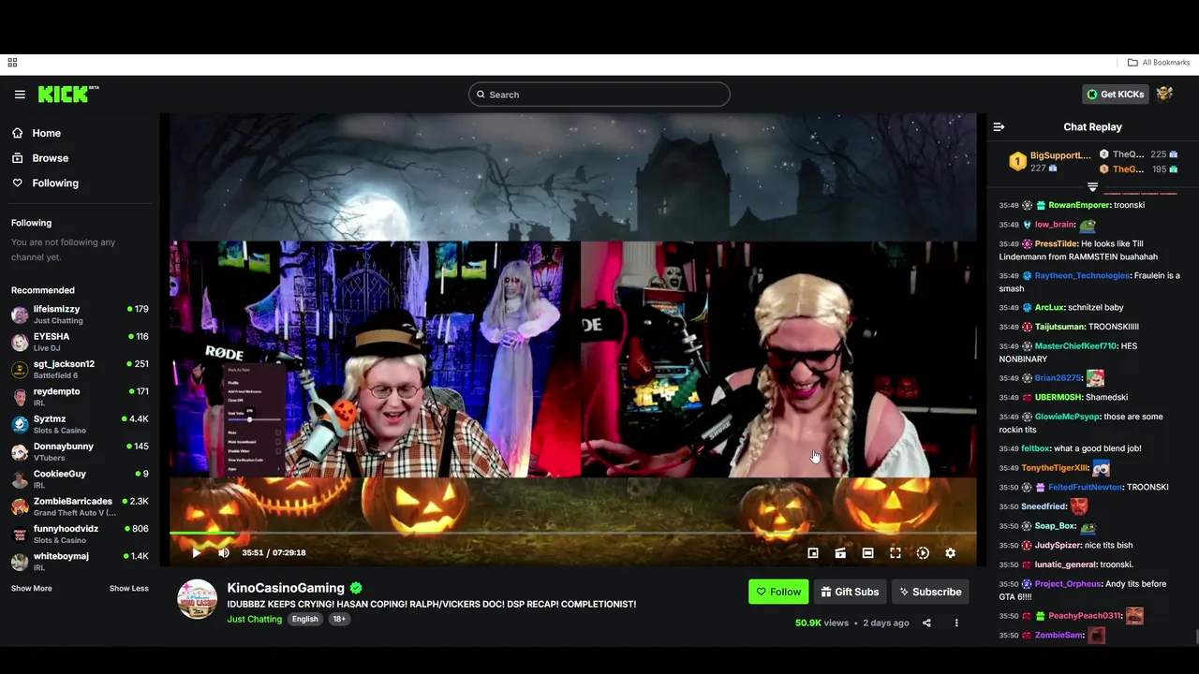Open the user profile avatar menu
This screenshot has height=674, width=1199.
coord(1164,94)
